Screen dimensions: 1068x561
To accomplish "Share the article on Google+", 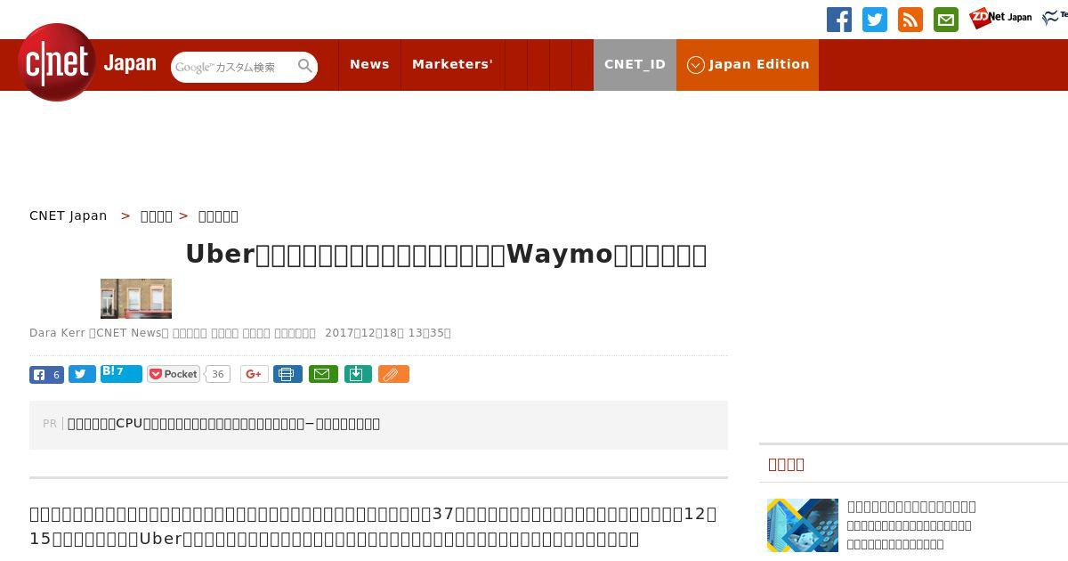I will [255, 374].
